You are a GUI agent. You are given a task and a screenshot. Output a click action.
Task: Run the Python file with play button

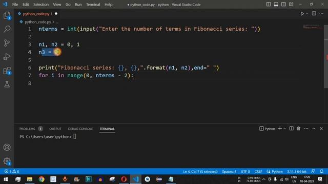302,14
